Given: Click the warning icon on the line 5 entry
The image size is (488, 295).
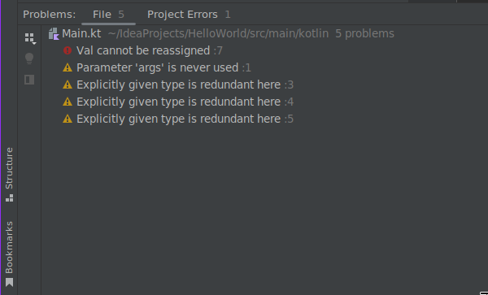Looking at the screenshot, I should 68,119.
